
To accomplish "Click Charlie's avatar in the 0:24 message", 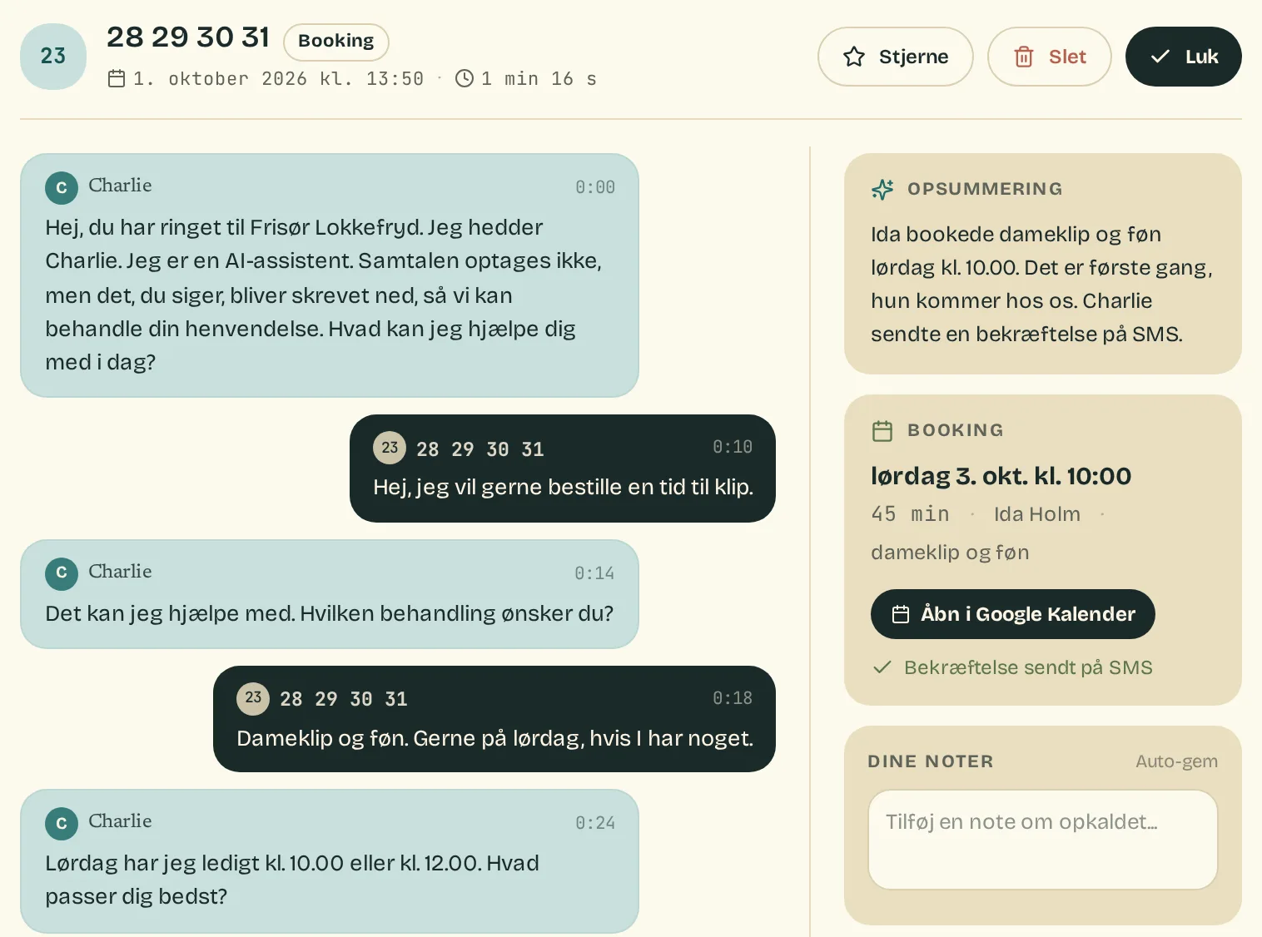I will [62, 823].
